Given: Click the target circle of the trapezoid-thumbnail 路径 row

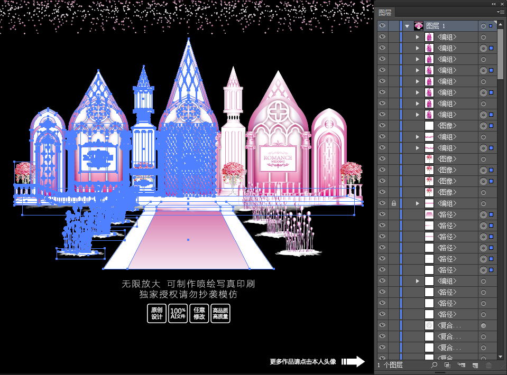Looking at the screenshot, I should pos(483,214).
